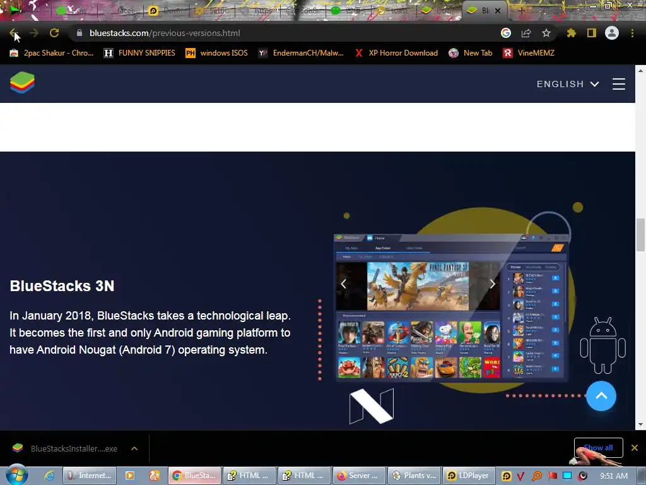Click the BlueStacks 3N app screenshot image
The width and height of the screenshot is (646, 485).
(x=452, y=308)
